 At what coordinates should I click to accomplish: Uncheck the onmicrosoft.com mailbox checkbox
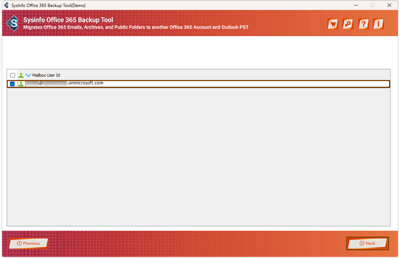(12, 84)
